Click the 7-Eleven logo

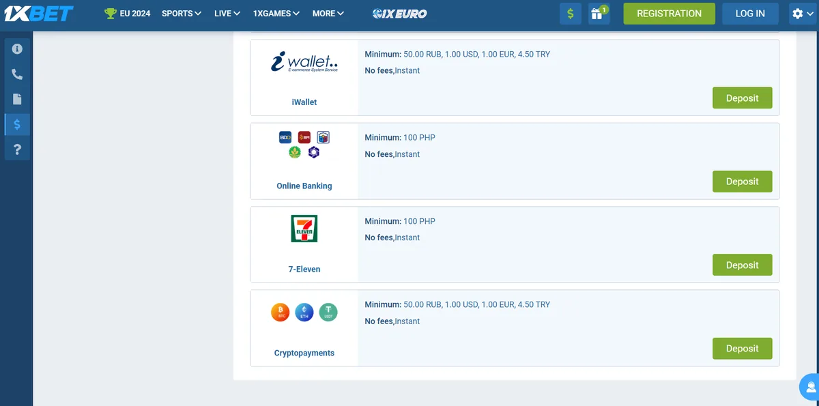[304, 229]
